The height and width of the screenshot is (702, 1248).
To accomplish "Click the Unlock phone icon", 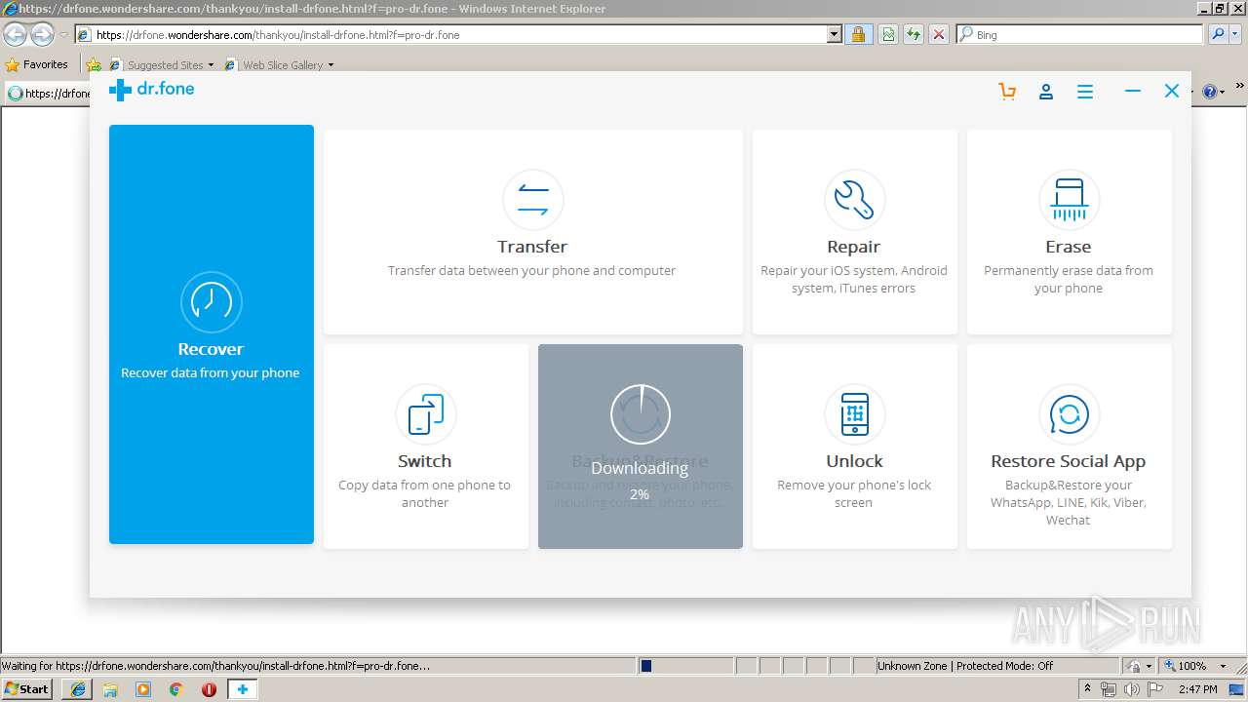I will pos(854,414).
